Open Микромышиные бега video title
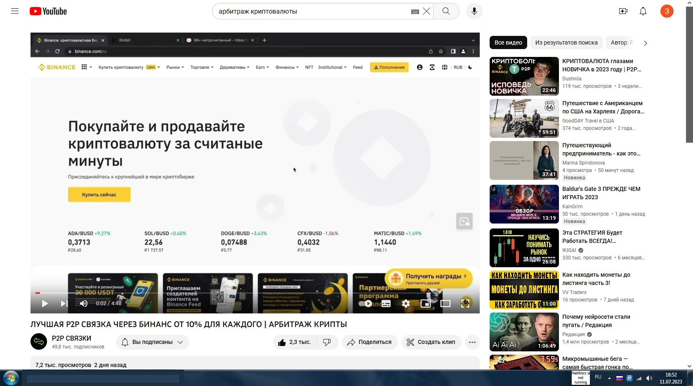The height and width of the screenshot is (386, 693). tap(598, 363)
